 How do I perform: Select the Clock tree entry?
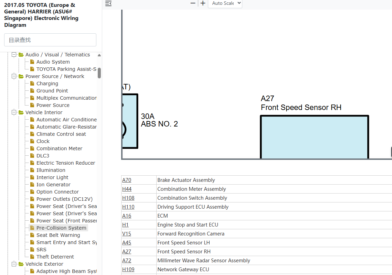pos(43,141)
